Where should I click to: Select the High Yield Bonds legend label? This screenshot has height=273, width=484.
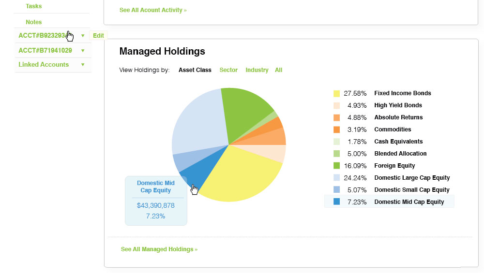[x=398, y=105]
